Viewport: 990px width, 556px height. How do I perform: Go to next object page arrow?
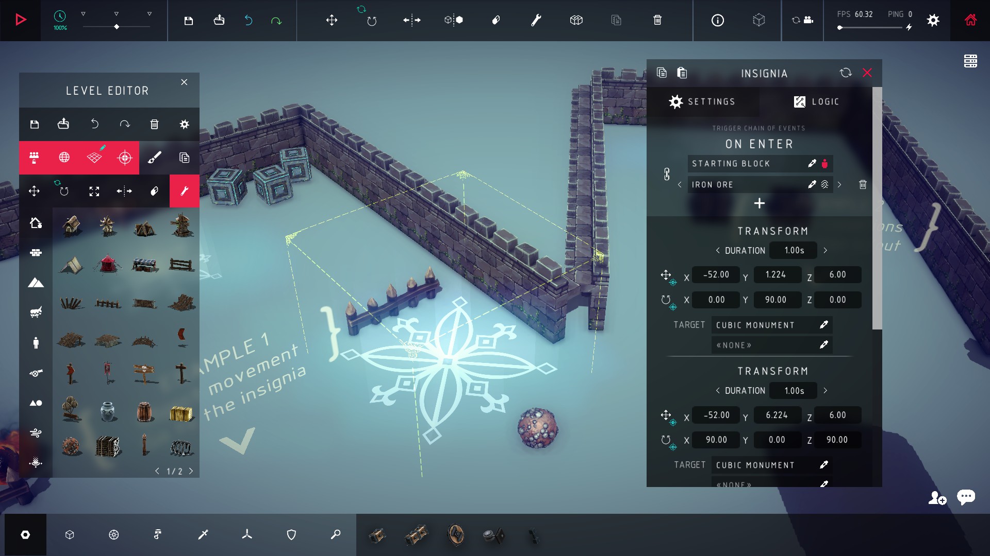(191, 471)
